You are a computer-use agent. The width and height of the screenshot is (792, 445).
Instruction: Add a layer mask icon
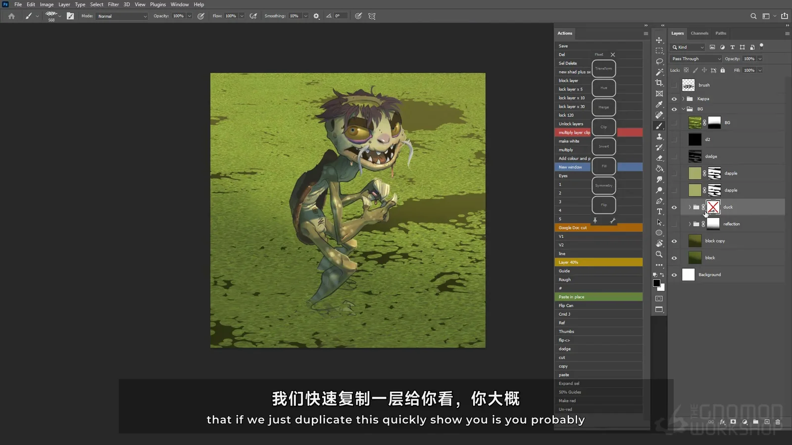(x=733, y=422)
